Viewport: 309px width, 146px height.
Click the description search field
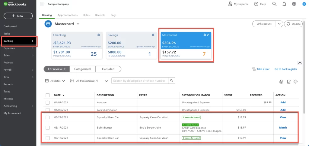pos(140,81)
